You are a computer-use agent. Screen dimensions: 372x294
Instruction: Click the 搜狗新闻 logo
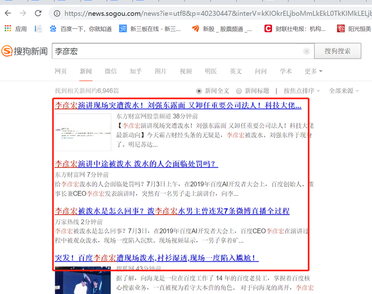pyautogui.click(x=24, y=51)
